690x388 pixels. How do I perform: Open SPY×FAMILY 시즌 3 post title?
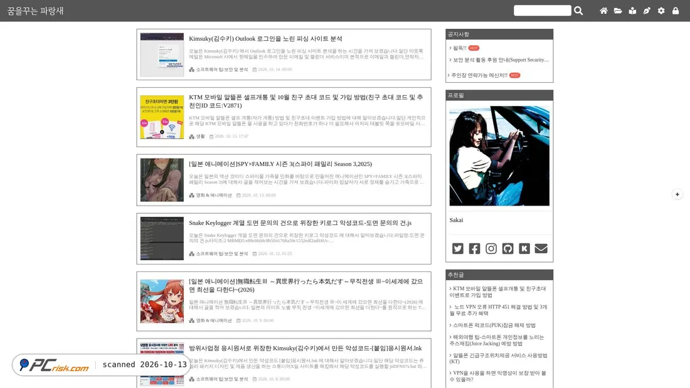(x=280, y=164)
